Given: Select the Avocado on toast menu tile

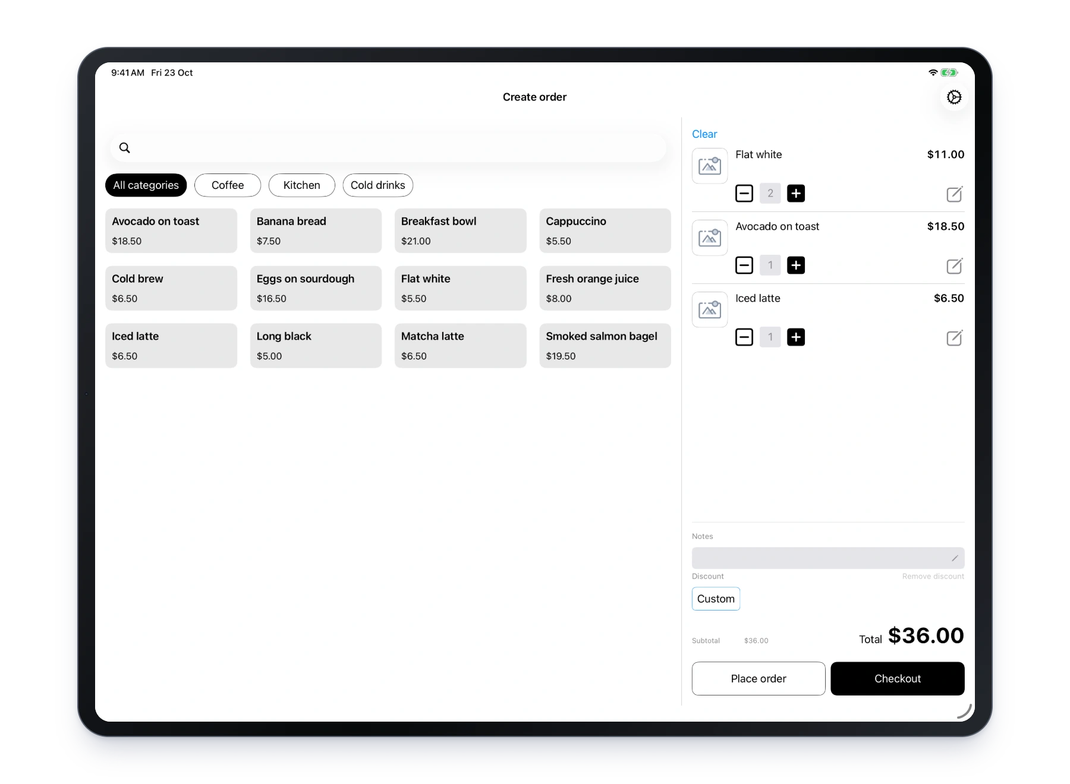Looking at the screenshot, I should 171,230.
